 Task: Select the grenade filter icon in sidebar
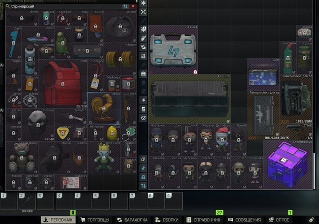point(144,38)
